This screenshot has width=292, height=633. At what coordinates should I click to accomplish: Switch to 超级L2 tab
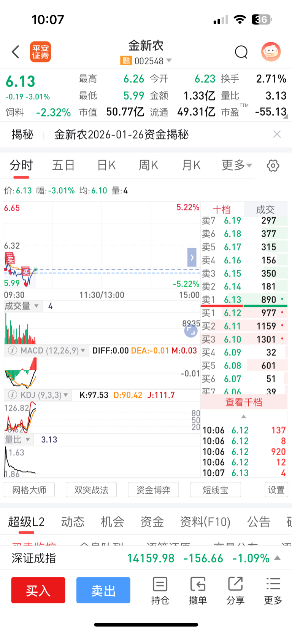(26, 522)
